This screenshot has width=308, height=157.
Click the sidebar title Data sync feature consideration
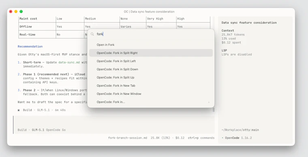249,23
